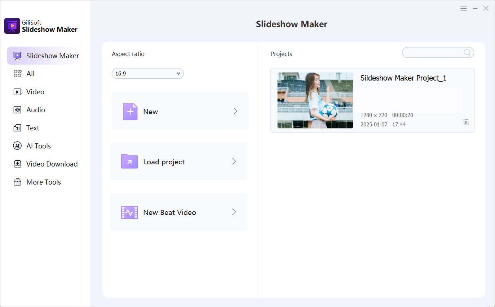Click the Audio speaker icon in sidebar
The width and height of the screenshot is (495, 307).
pyautogui.click(x=17, y=110)
